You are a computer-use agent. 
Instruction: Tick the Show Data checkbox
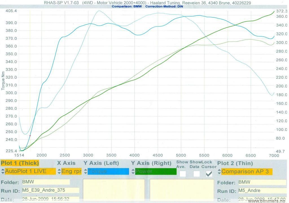[196, 174]
